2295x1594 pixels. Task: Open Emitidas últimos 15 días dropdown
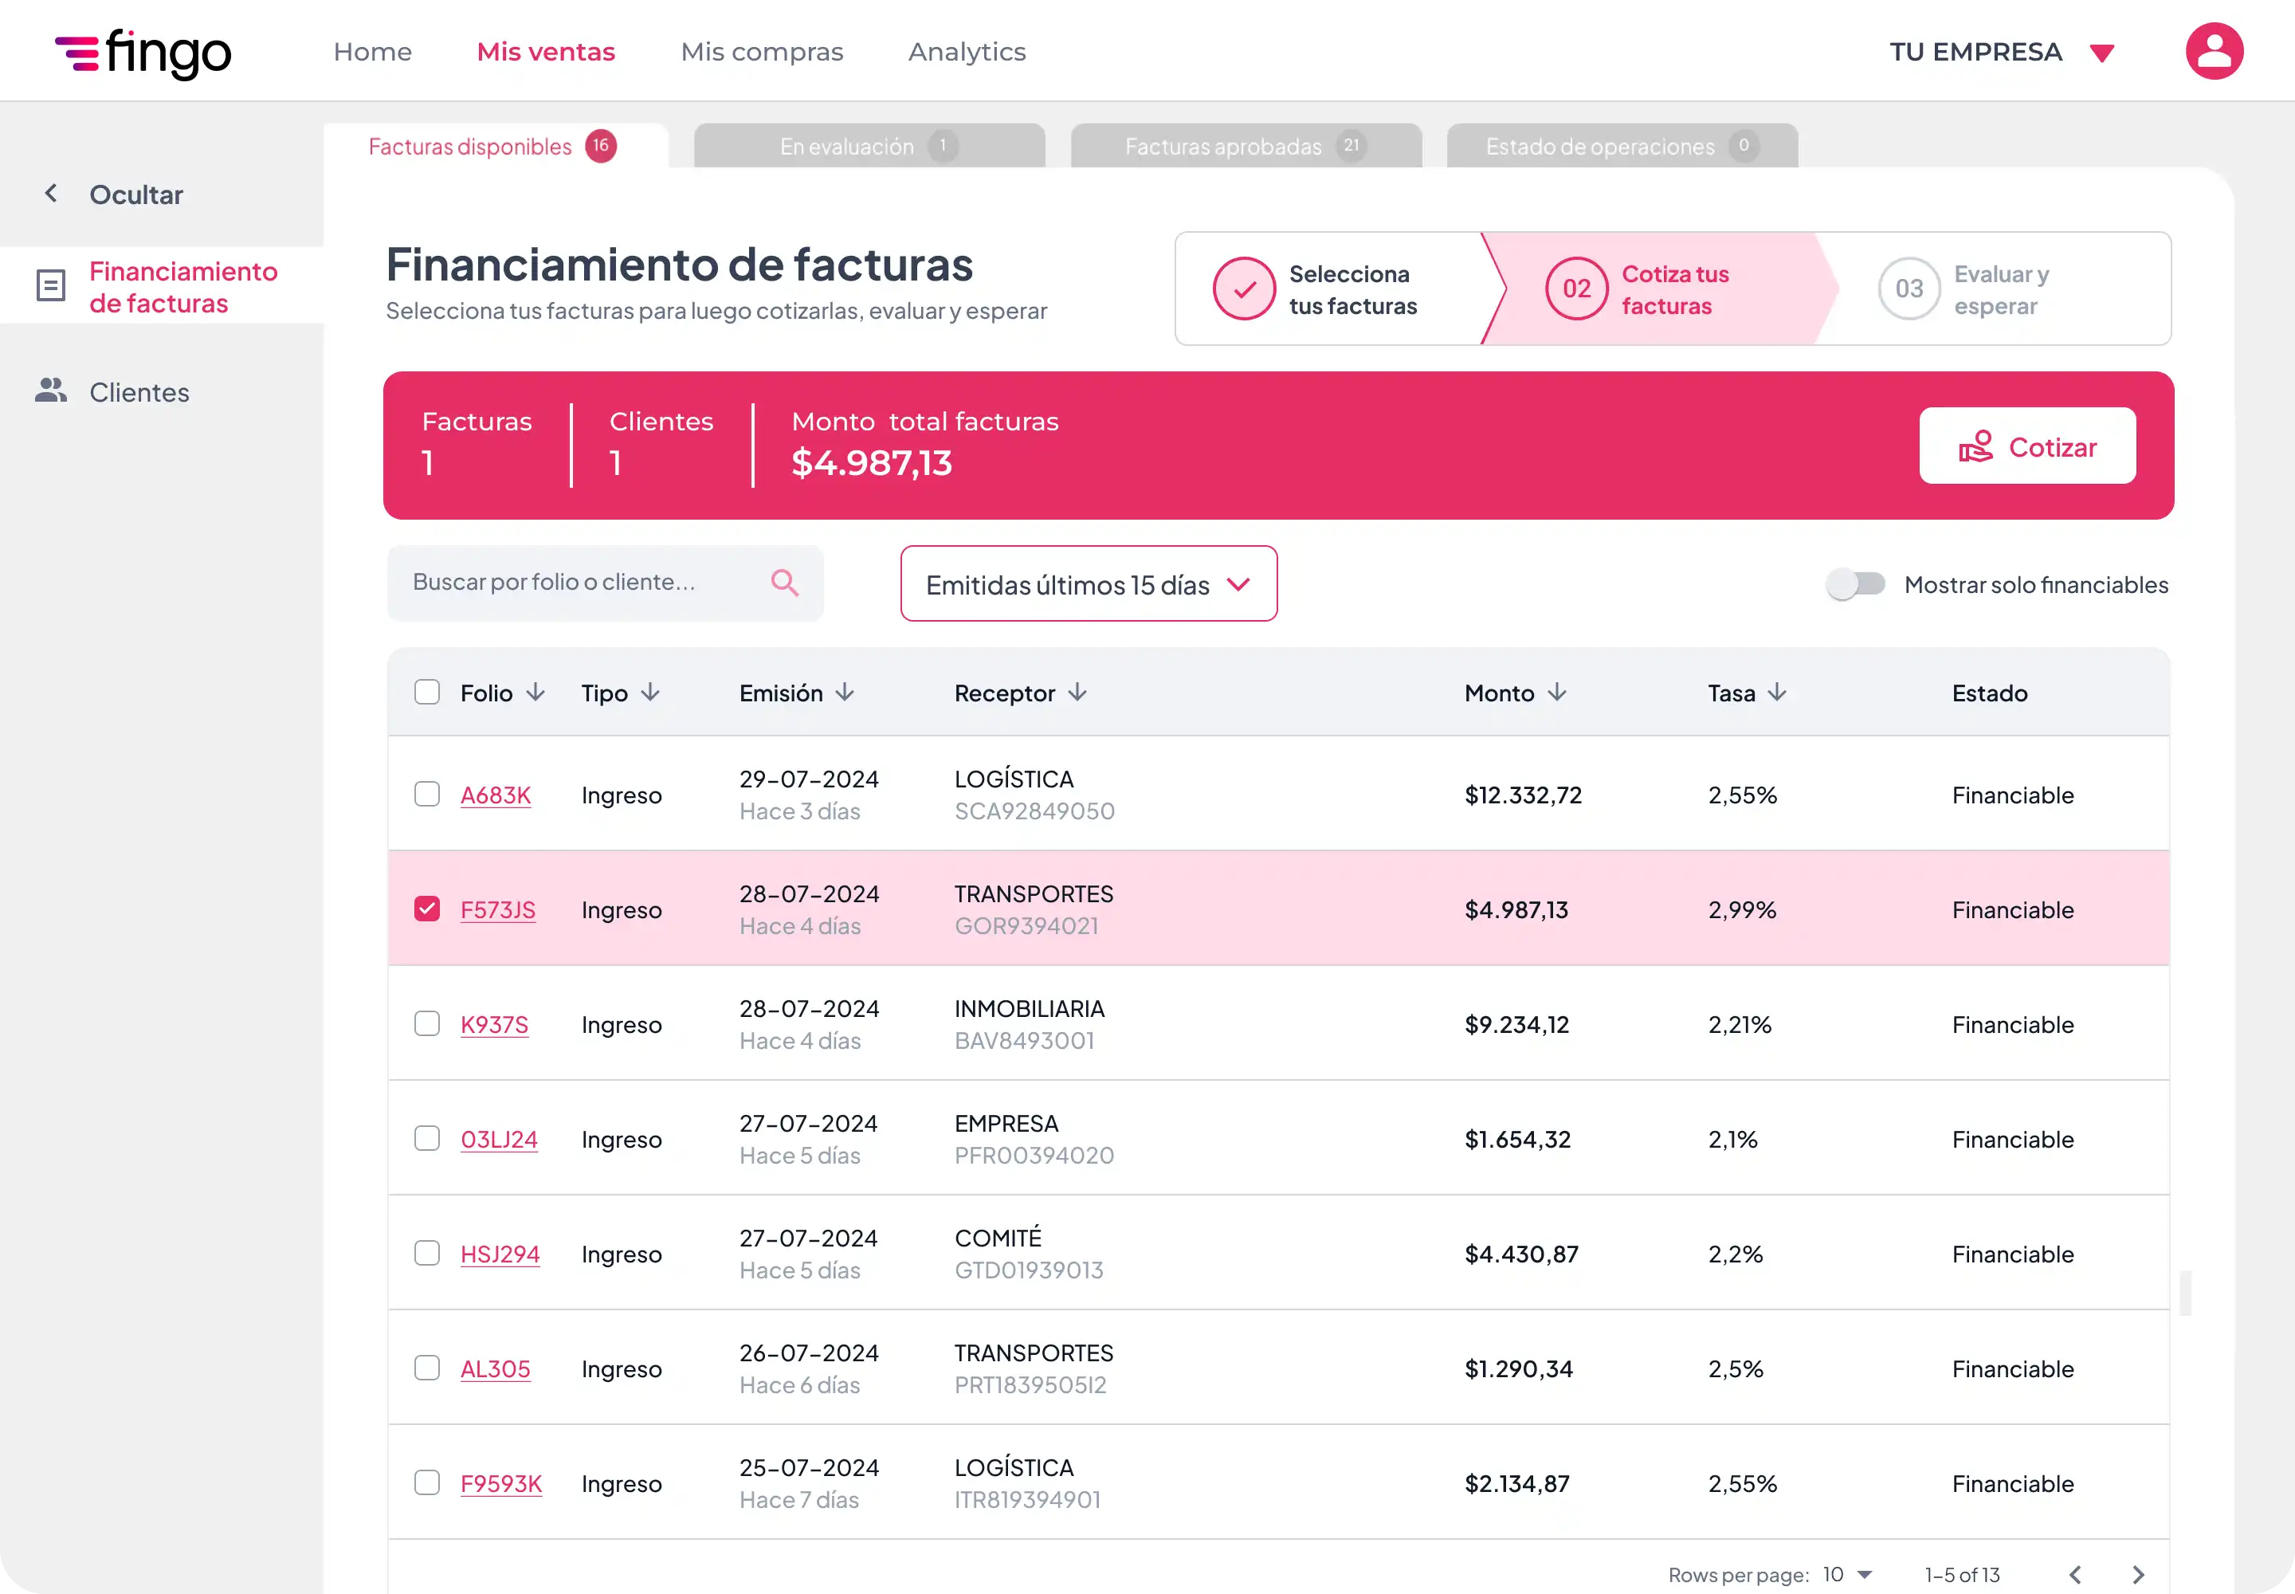(x=1088, y=584)
